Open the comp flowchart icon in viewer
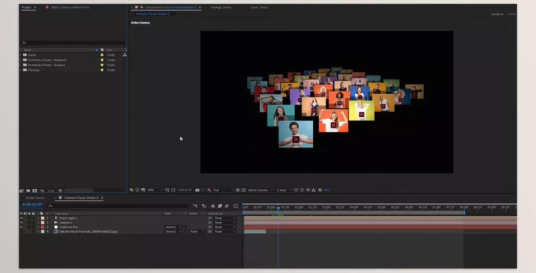Viewport: 536px width, 273px height. (313, 190)
